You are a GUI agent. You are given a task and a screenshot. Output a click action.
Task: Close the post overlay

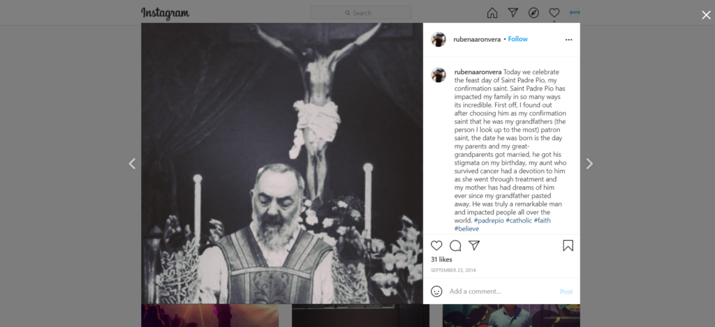706,15
